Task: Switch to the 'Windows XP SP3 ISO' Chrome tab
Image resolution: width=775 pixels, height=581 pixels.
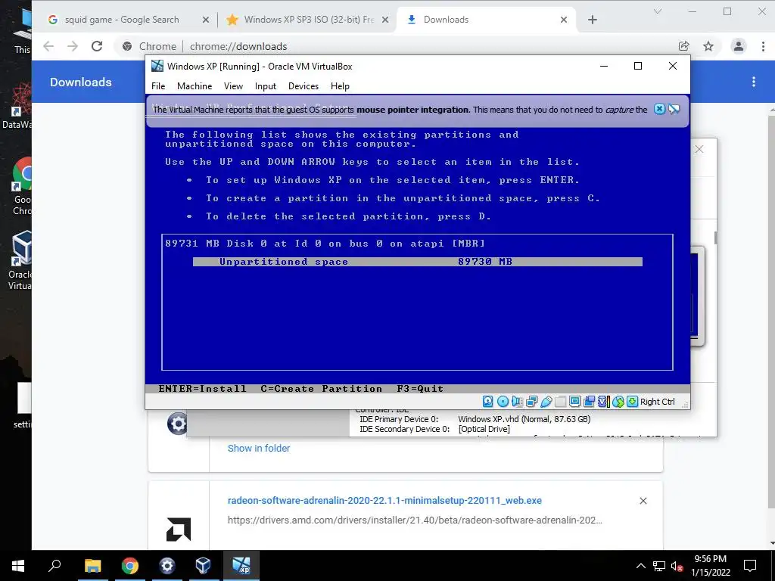Action: click(309, 20)
